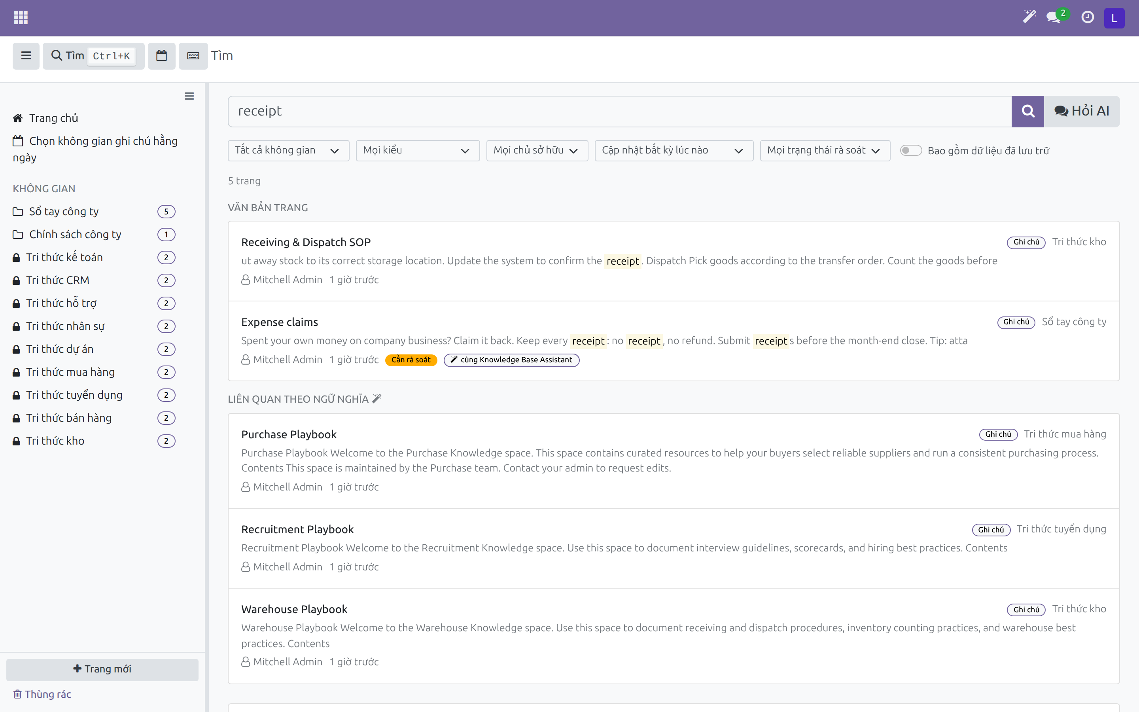
Task: Open Expense claims result title
Action: (x=280, y=322)
